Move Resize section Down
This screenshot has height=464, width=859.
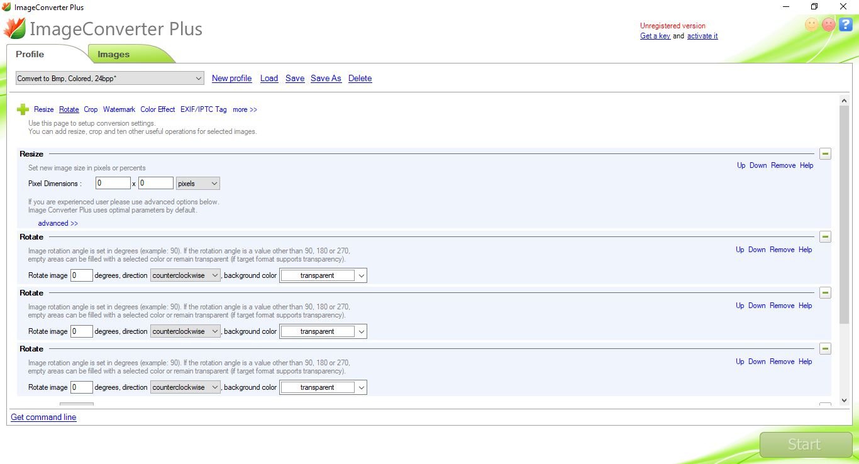click(758, 165)
